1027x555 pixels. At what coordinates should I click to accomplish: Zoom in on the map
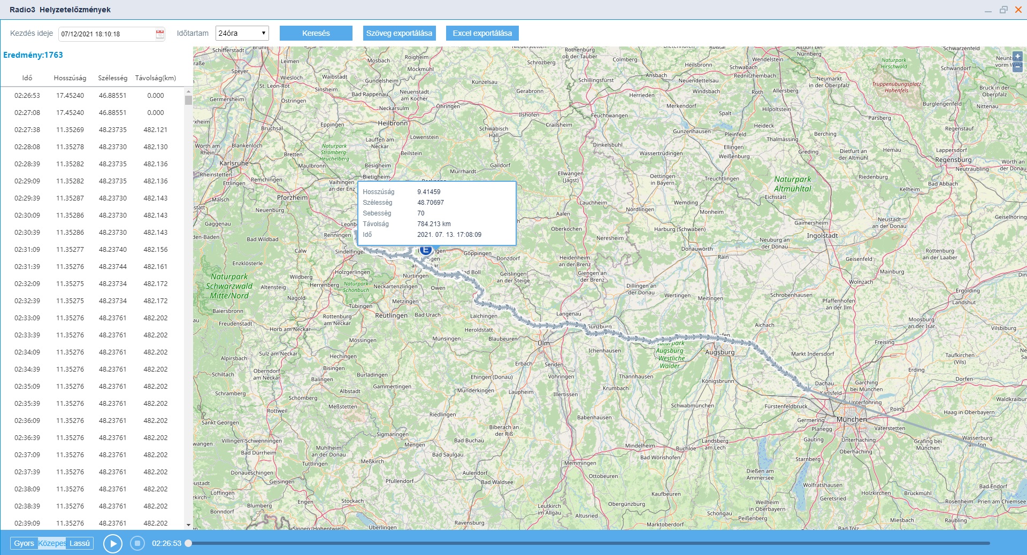coord(1017,57)
